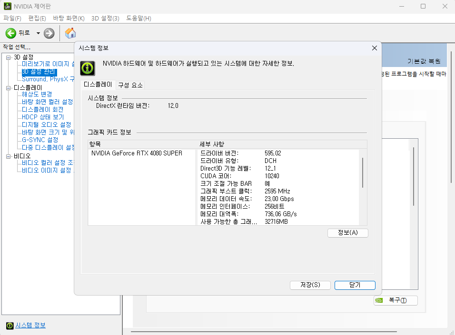Click the details list vertical scrollbar

[363, 172]
